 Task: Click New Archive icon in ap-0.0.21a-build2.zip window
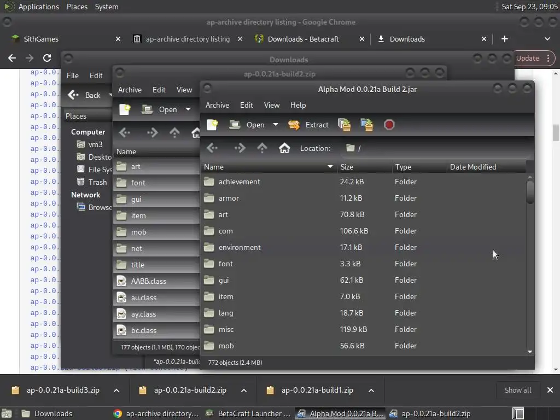(x=125, y=109)
